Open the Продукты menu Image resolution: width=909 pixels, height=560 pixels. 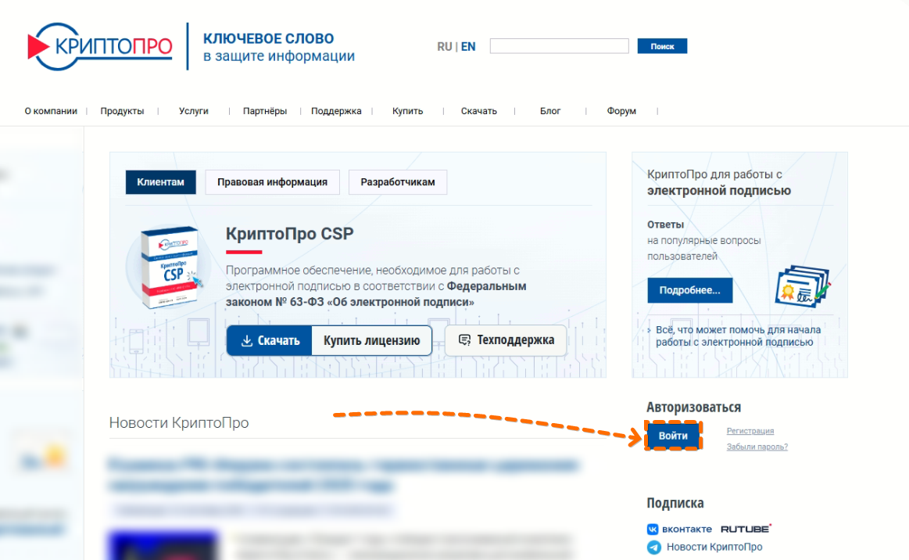point(122,111)
